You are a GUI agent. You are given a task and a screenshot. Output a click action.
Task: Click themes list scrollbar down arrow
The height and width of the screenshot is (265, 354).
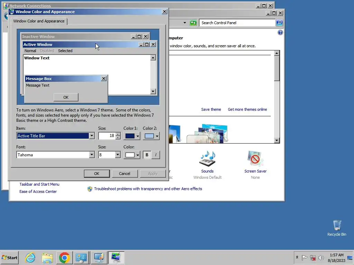click(277, 140)
